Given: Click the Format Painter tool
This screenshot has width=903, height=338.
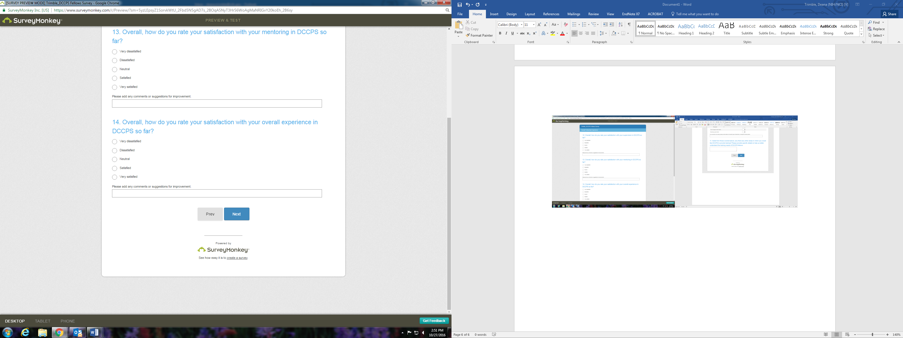Looking at the screenshot, I should pos(479,35).
